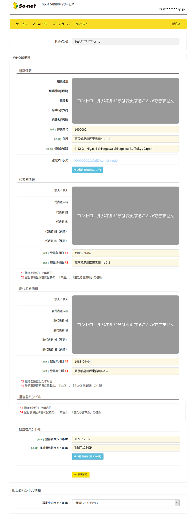
Task: Click the 郵便番号 input field
Action: 125,129
